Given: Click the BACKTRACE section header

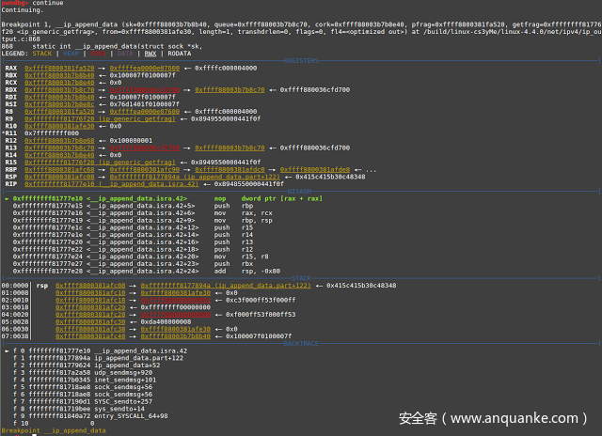Looking at the screenshot, I should tap(299, 344).
